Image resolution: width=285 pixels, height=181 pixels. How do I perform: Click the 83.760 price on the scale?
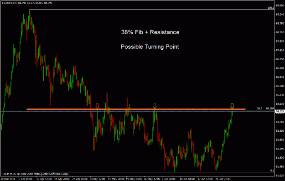280,122
